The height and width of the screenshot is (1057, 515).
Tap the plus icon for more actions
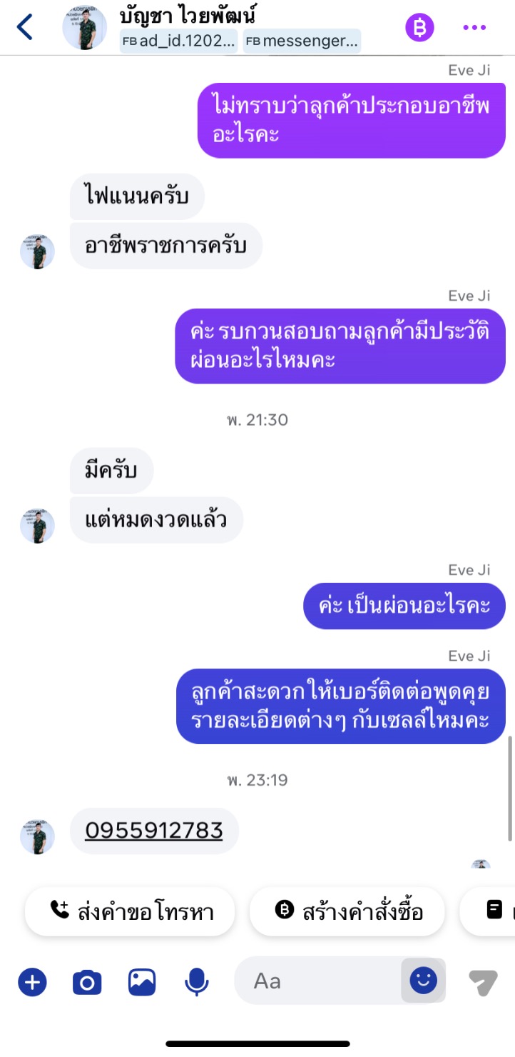tap(32, 983)
